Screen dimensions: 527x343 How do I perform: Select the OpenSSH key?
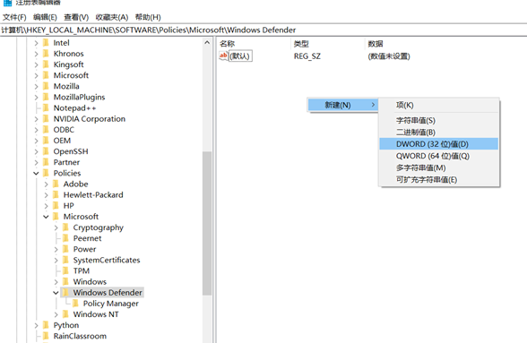tap(71, 151)
